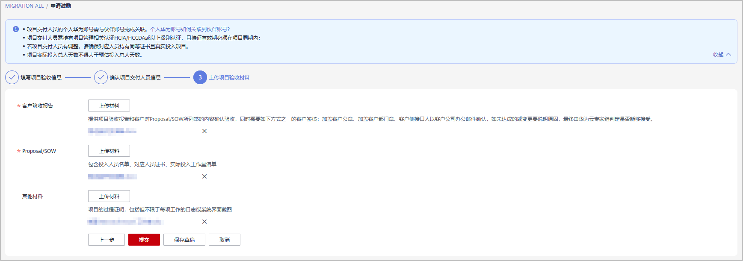Open 个人华为账号如何关联到伙伴账号? help link
Image resolution: width=743 pixels, height=261 pixels.
pyautogui.click(x=190, y=29)
